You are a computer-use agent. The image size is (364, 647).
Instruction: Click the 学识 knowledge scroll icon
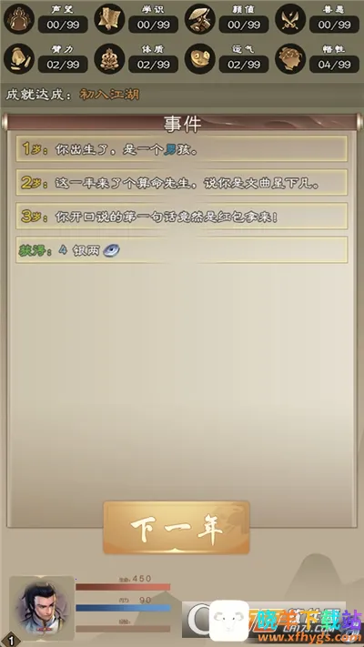click(109, 19)
